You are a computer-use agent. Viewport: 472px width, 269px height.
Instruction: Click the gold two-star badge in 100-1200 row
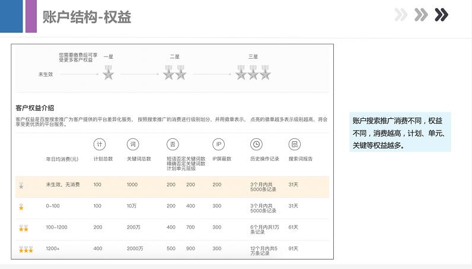23,228
